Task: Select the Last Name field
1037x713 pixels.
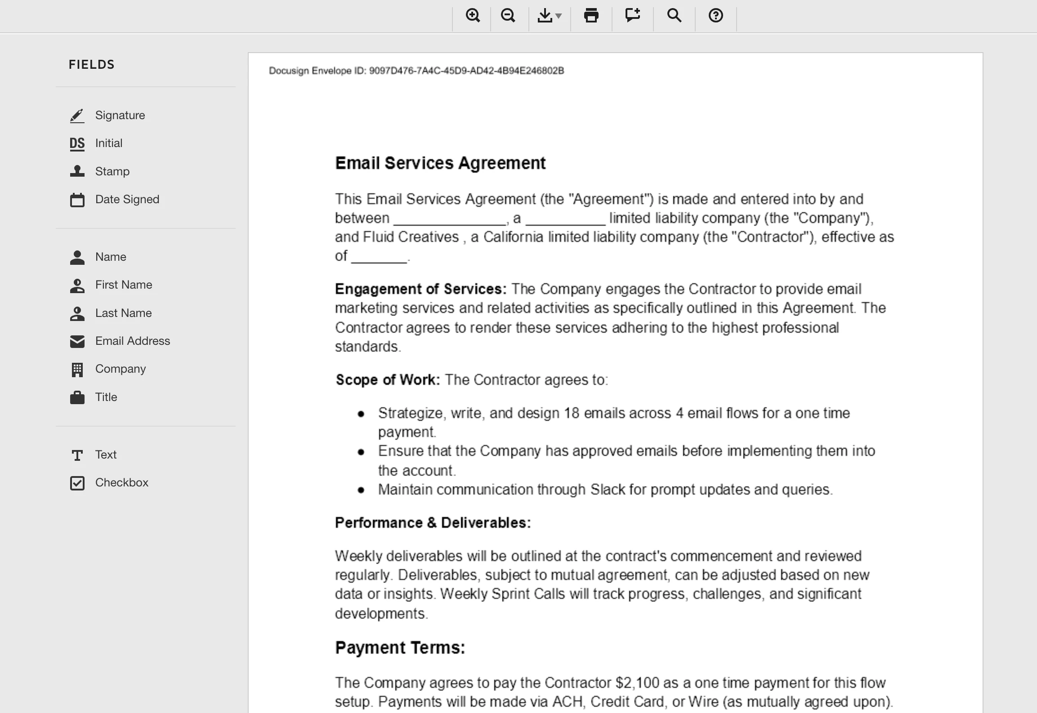Action: point(123,313)
